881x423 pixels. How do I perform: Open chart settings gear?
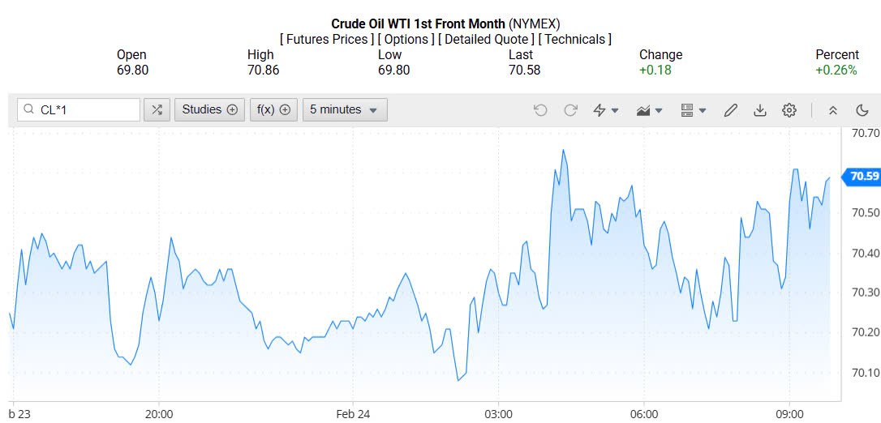(789, 110)
